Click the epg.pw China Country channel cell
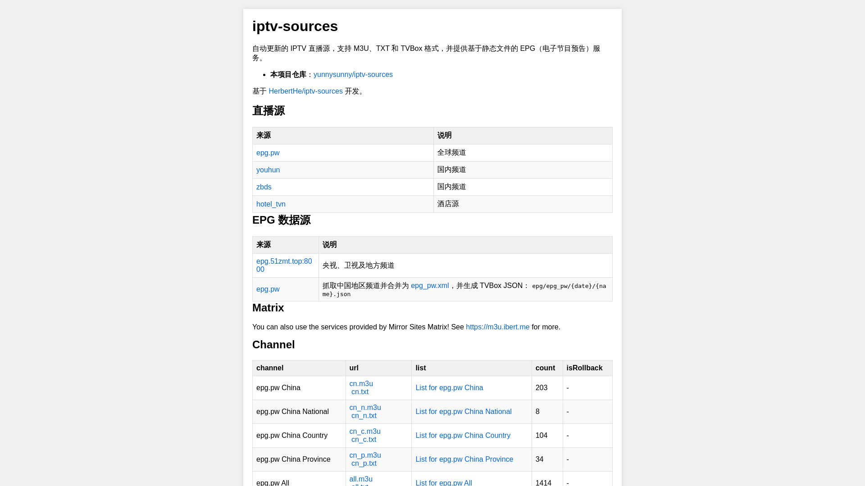This screenshot has width=865, height=486. (x=299, y=436)
